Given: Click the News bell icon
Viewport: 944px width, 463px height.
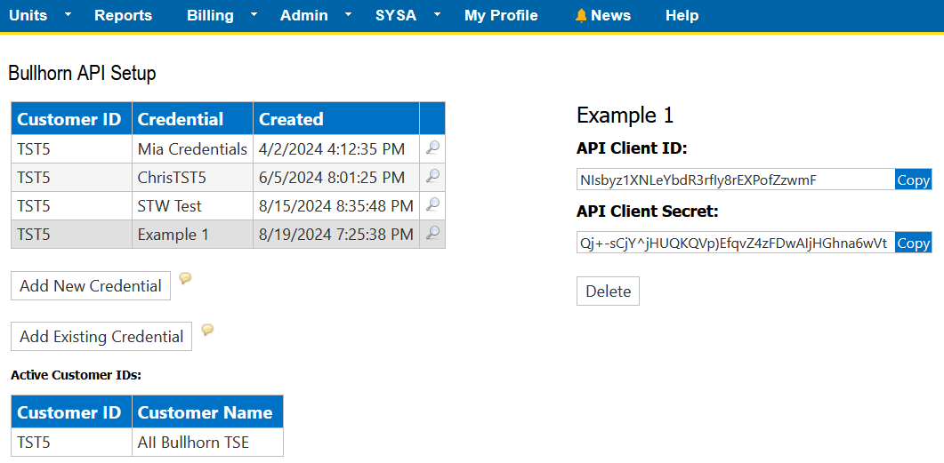Looking at the screenshot, I should [580, 16].
